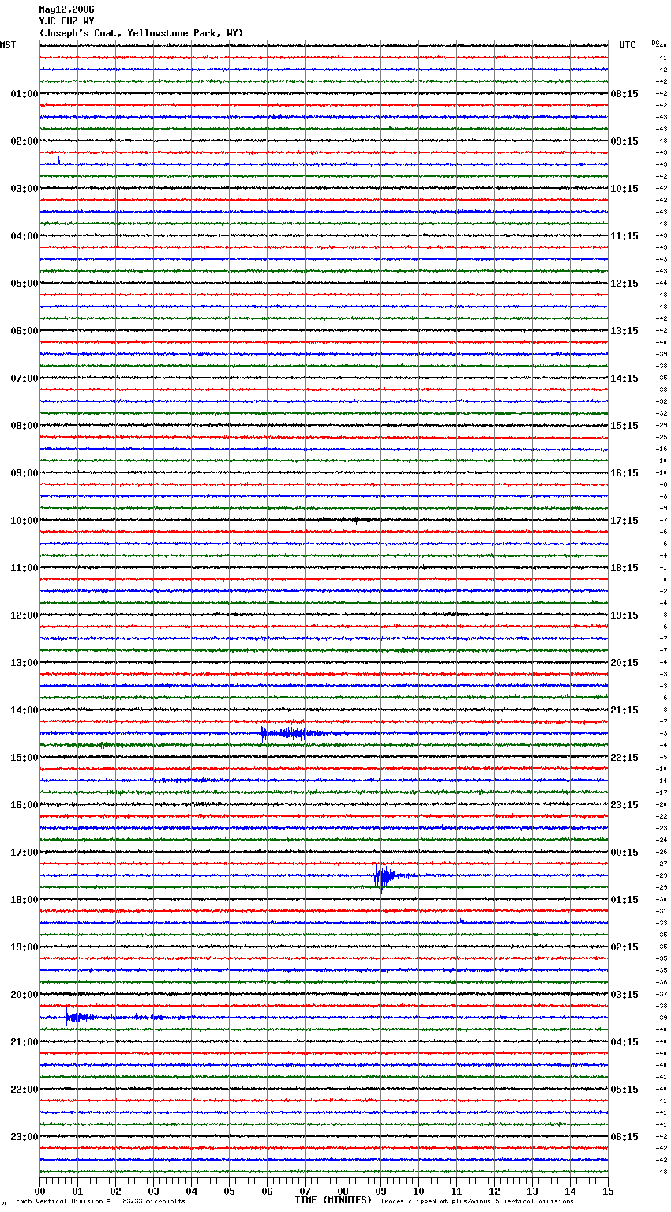Click the 14:00 MST time label
The width and height of the screenshot is (671, 1212).
click(x=24, y=710)
